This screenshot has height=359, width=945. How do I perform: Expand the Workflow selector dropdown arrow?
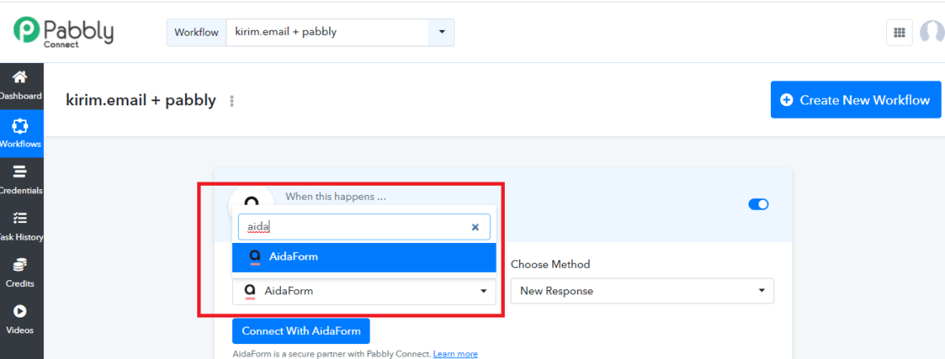point(441,32)
